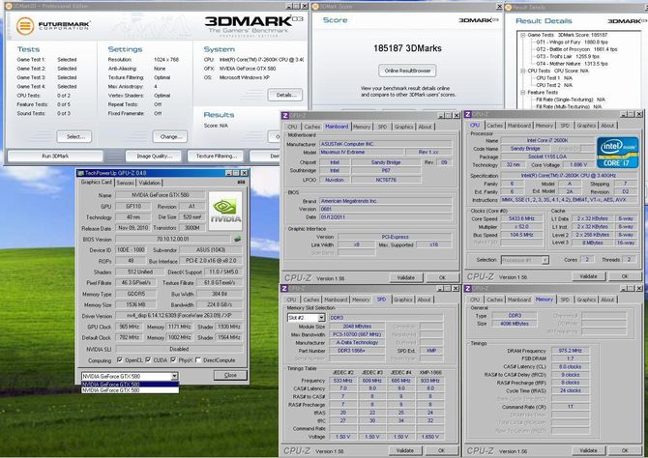Click the Close button in GPU-Z
648x458 pixels.
tap(230, 376)
